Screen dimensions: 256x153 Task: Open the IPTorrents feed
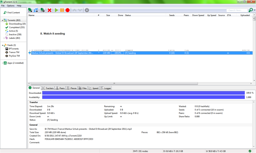[14, 49]
